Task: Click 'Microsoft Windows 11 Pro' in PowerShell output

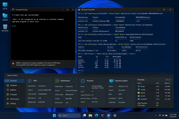Action: pos(88,51)
